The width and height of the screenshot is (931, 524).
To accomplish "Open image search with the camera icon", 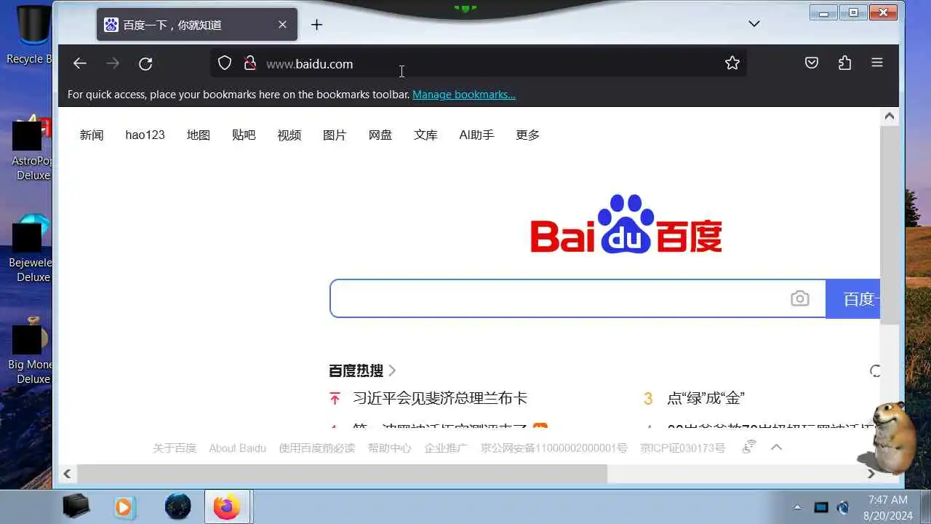I will (x=799, y=298).
